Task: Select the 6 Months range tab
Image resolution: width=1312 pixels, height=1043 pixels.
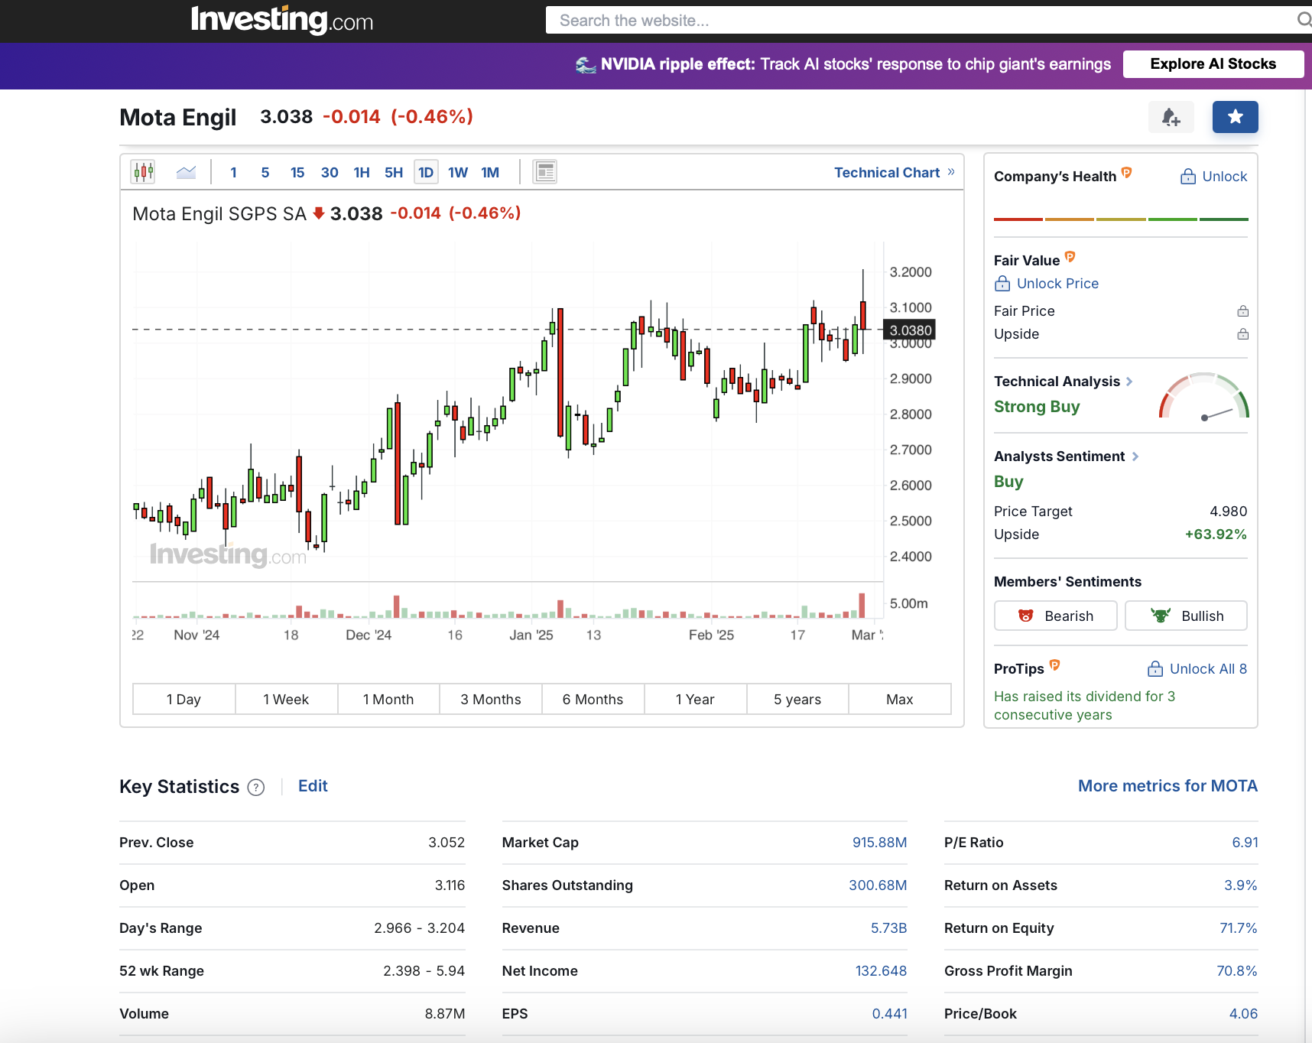Action: click(593, 699)
